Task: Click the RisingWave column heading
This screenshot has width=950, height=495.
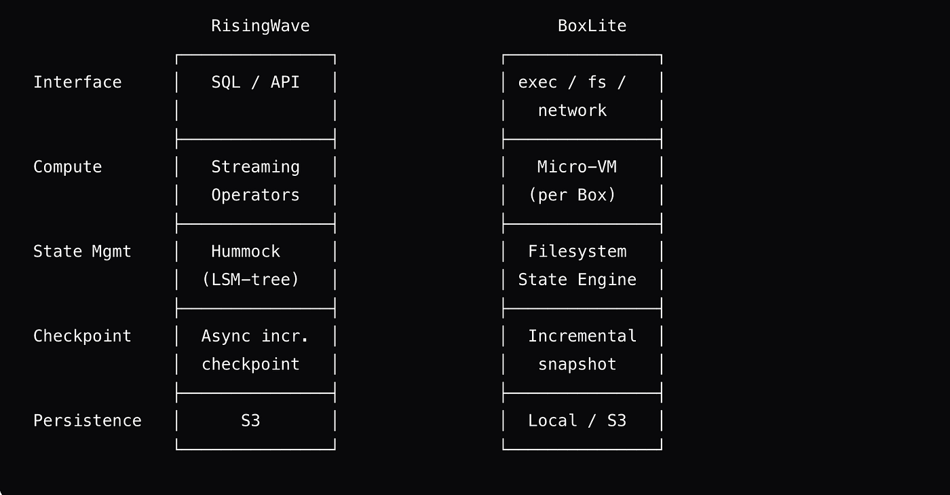Action: tap(261, 26)
